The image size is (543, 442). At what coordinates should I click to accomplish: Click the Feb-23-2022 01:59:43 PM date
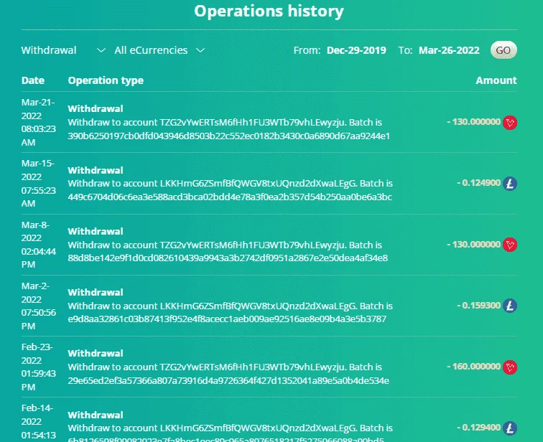point(39,367)
